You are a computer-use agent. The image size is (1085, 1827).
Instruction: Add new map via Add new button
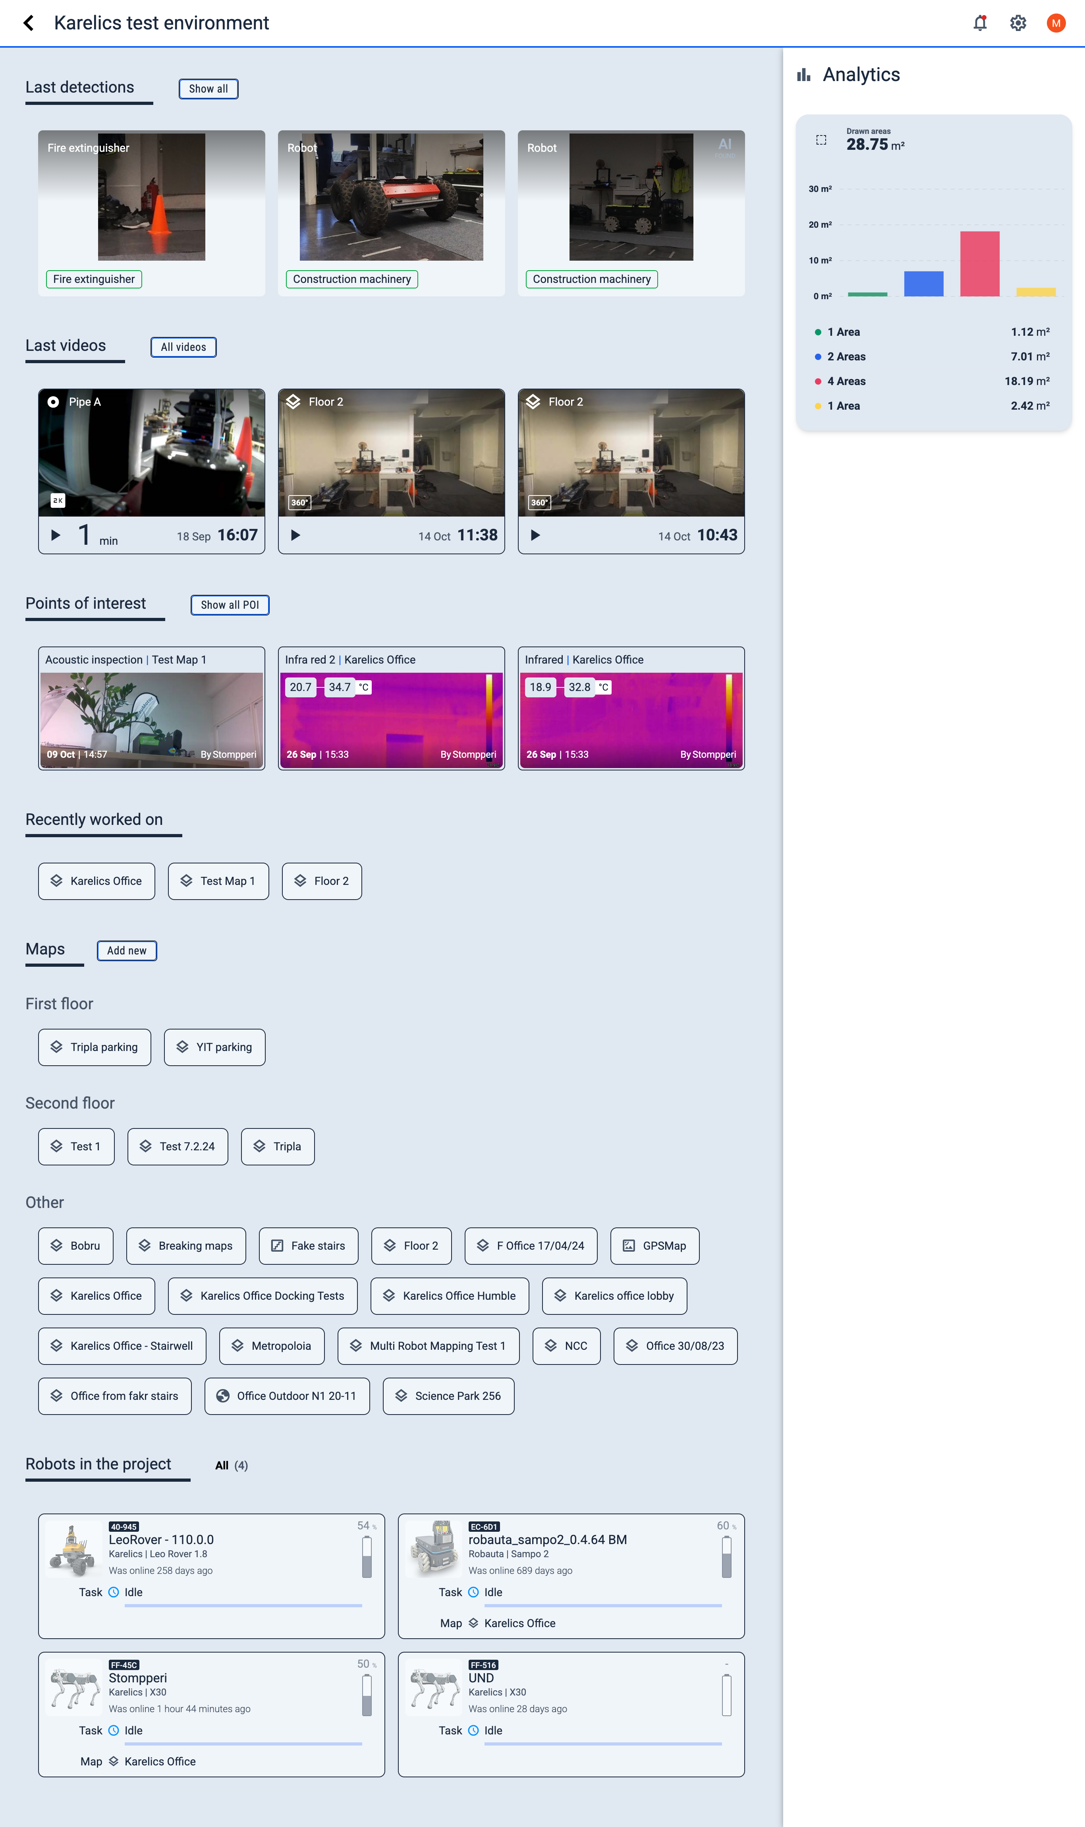click(x=126, y=950)
